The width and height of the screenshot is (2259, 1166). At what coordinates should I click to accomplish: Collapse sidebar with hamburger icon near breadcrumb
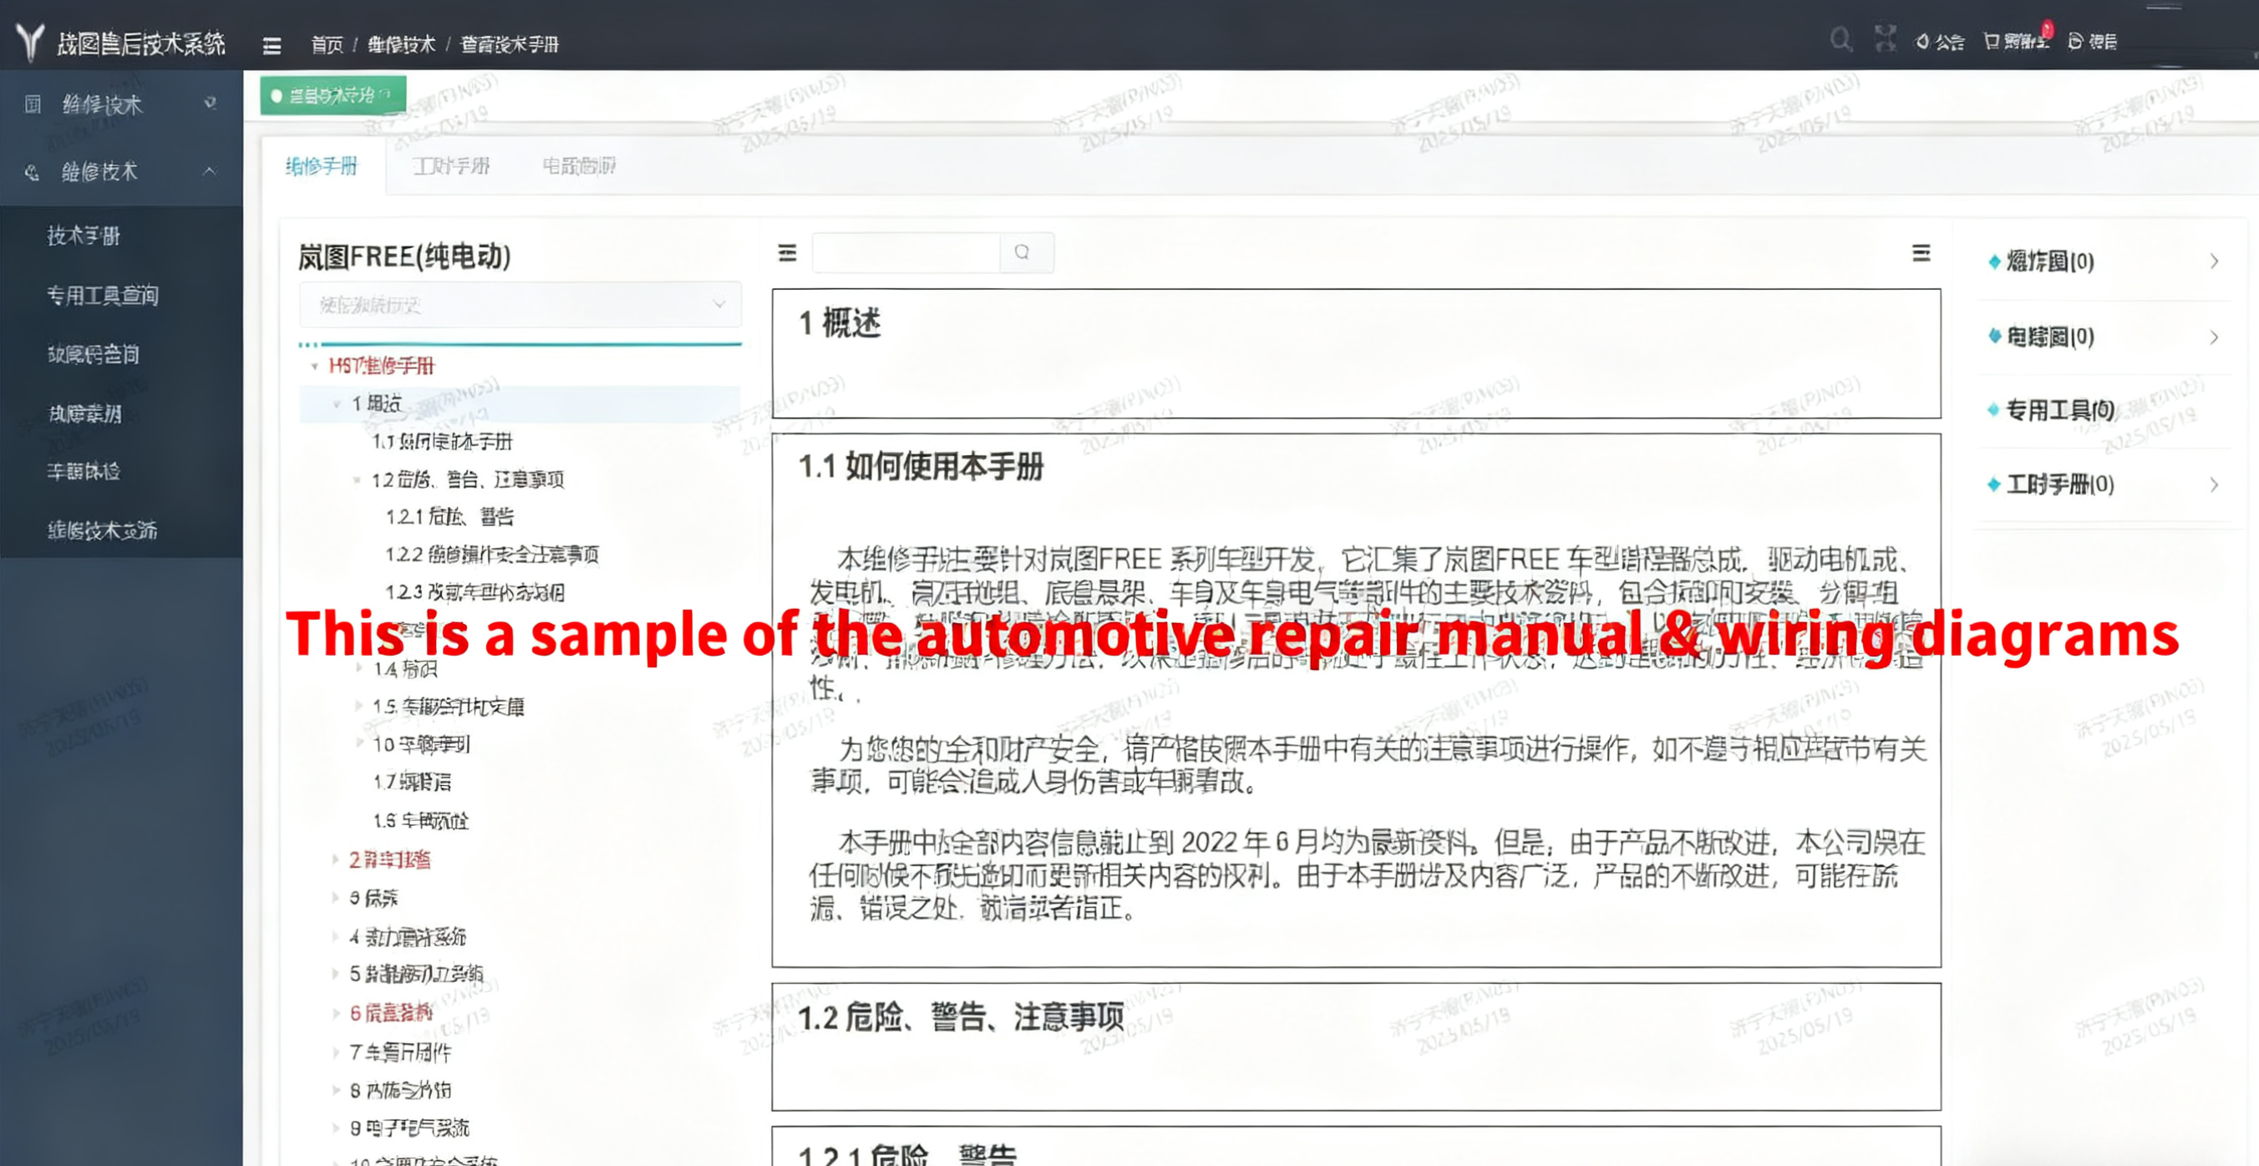point(272,45)
